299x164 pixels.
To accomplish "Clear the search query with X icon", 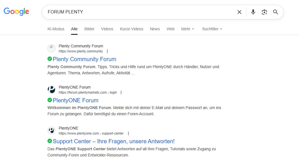I will click(239, 12).
